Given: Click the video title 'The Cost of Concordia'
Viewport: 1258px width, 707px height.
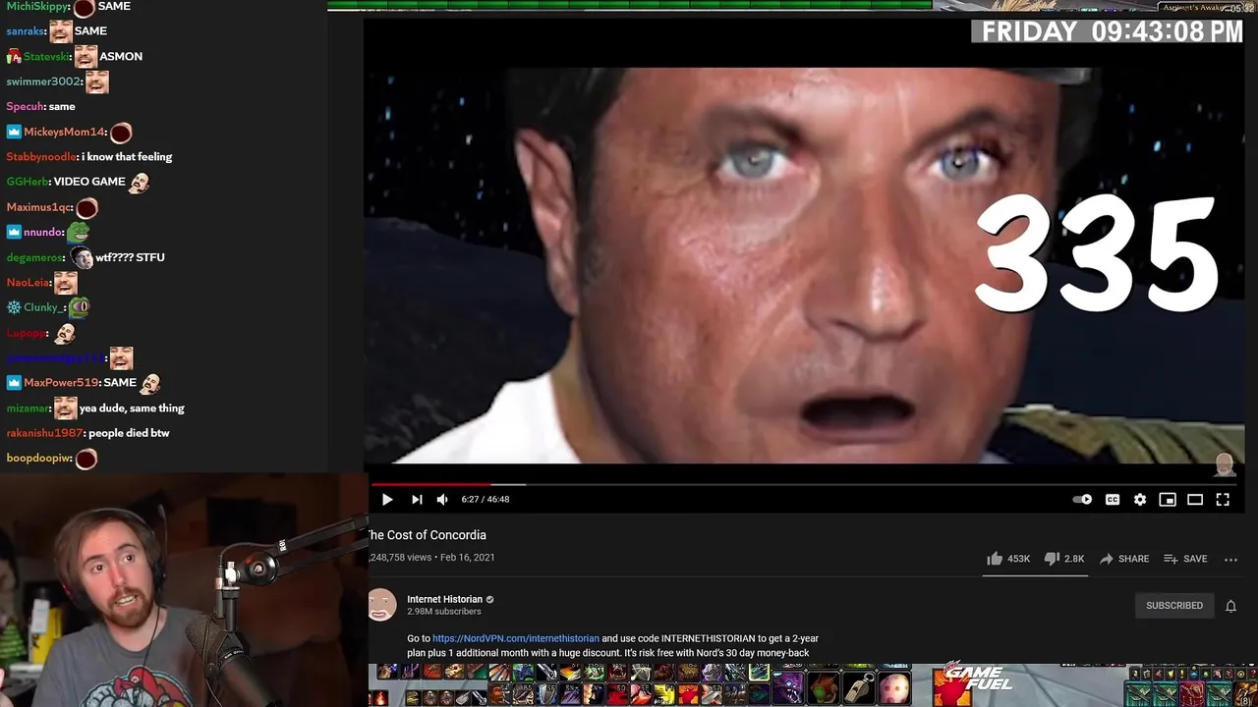Looking at the screenshot, I should (x=427, y=535).
